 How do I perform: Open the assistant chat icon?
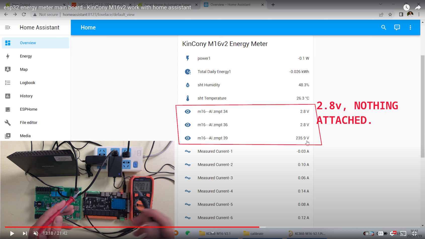pyautogui.click(x=397, y=27)
